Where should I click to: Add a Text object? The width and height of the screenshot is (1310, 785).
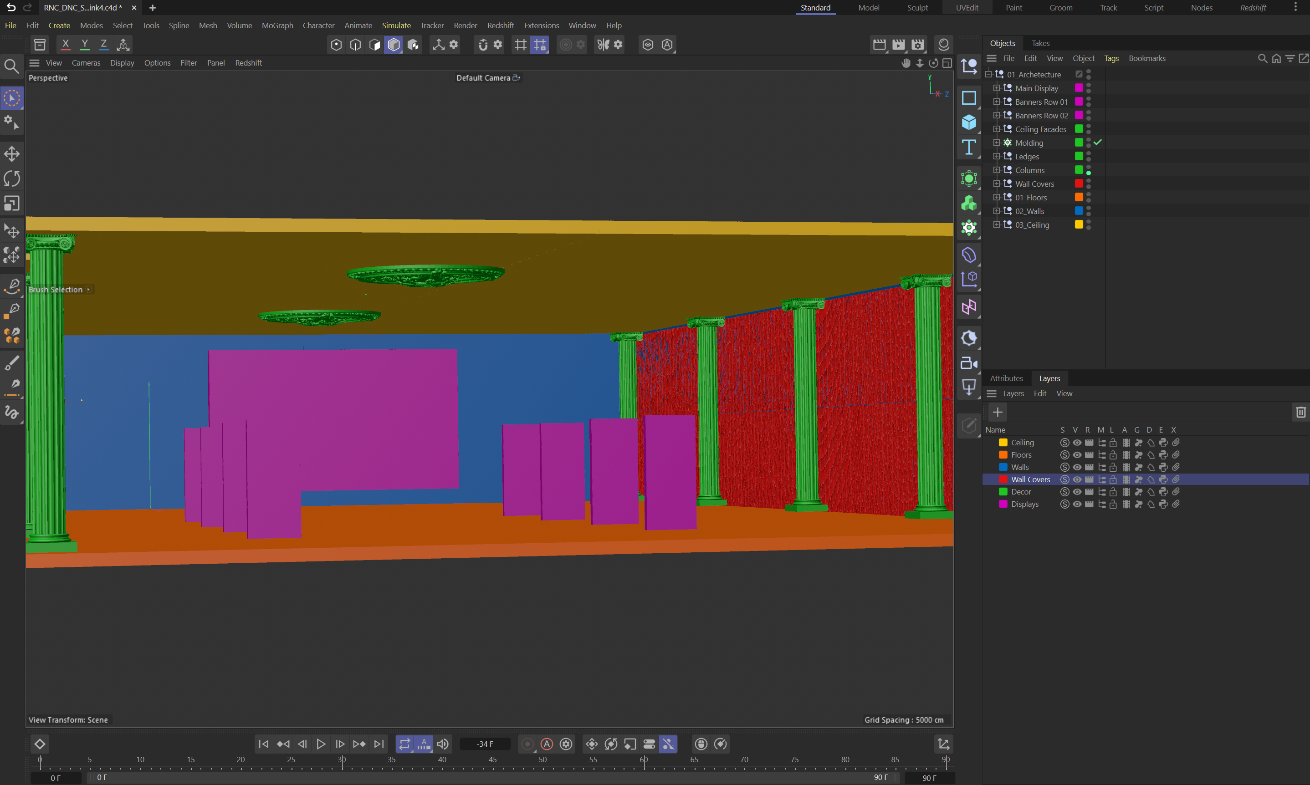969,147
